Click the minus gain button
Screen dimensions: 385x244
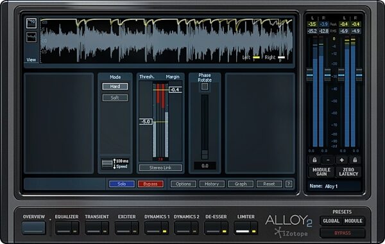pyautogui.click(x=328, y=161)
